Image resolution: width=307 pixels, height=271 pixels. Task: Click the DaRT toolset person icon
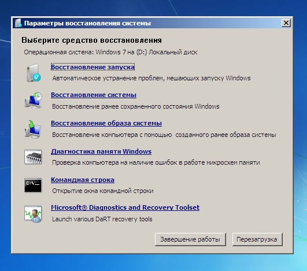click(x=33, y=214)
